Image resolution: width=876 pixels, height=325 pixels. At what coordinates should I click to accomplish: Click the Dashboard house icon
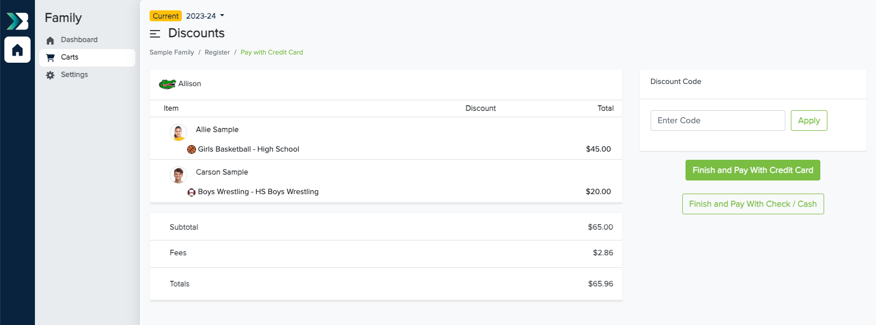50,40
